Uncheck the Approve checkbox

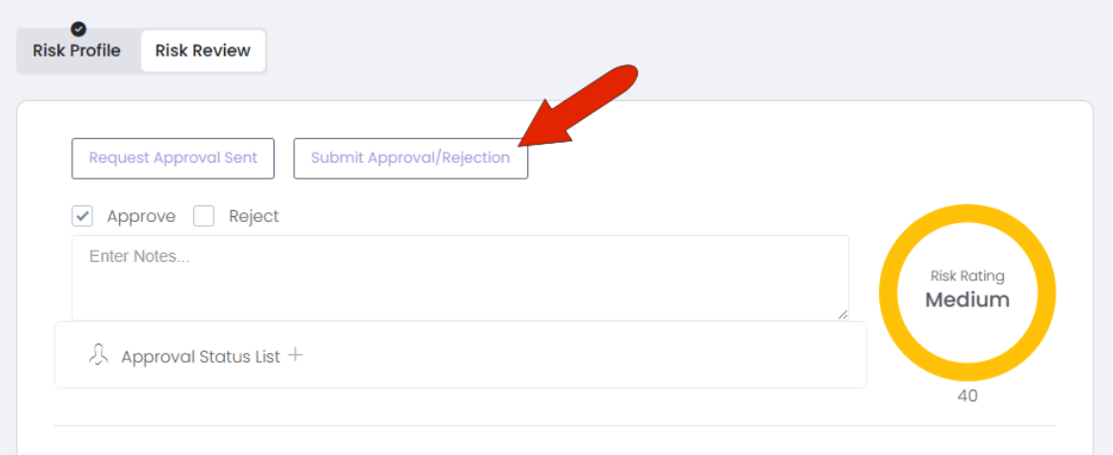click(x=82, y=216)
